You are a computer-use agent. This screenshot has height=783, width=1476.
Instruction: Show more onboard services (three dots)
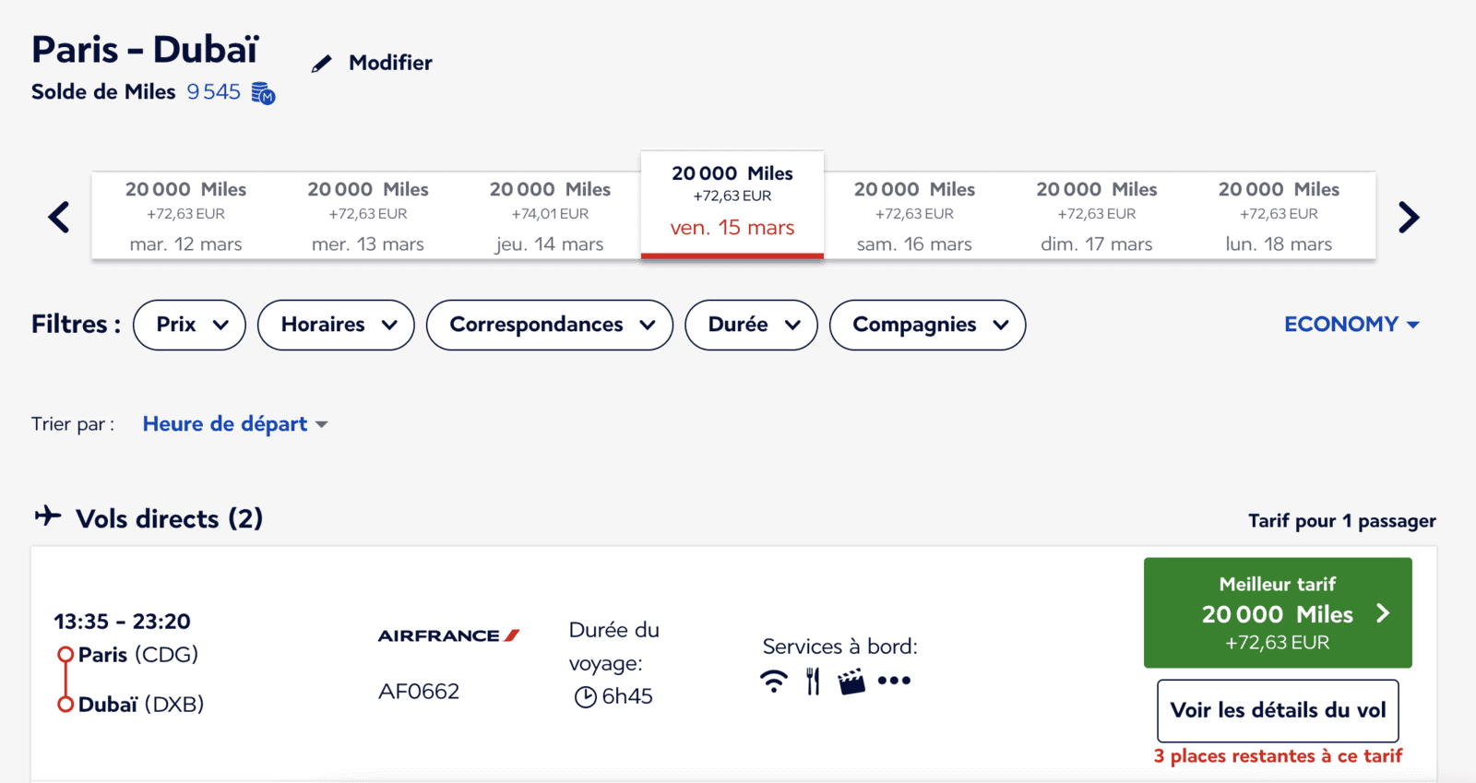[x=894, y=681]
